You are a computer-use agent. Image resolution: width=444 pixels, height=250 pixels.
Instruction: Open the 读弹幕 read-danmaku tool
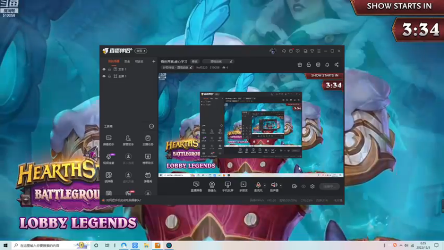pyautogui.click(x=108, y=177)
